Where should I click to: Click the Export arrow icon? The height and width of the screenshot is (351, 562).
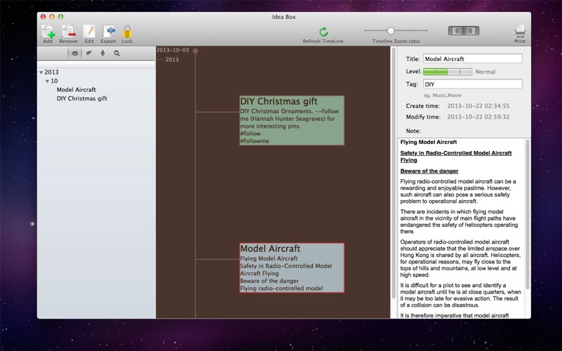[x=109, y=31]
